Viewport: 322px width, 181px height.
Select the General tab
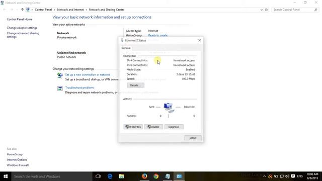click(x=126, y=48)
